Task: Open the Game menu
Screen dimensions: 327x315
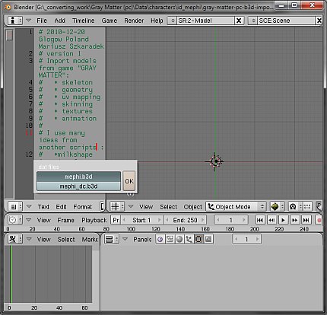Action: tap(110, 21)
